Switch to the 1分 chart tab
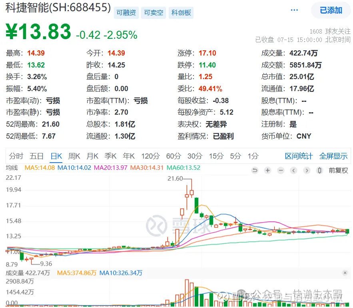This screenshot has width=353, height=308. tap(253, 156)
